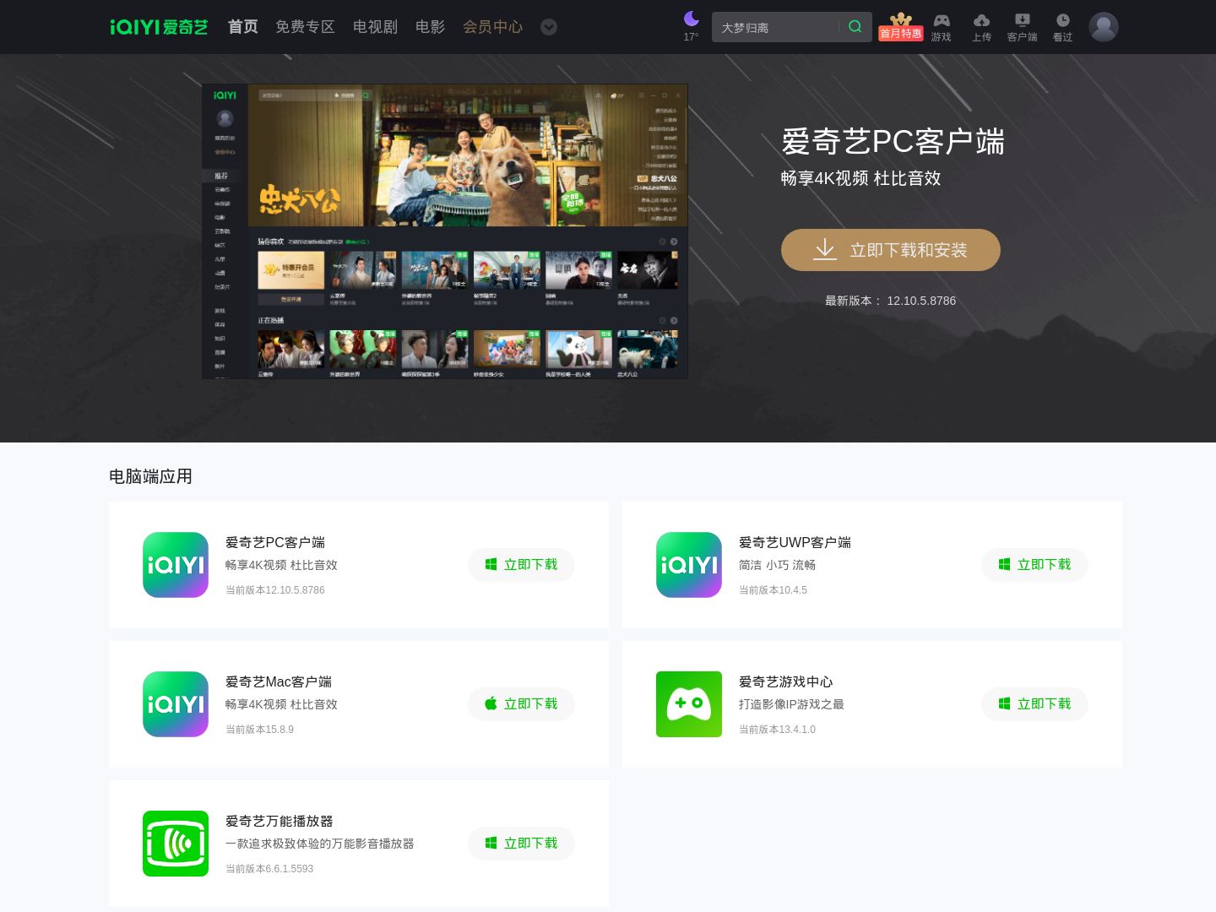Image resolution: width=1216 pixels, height=912 pixels.
Task: Click the 爱奇艺万能播放器 title text
Action: click(279, 821)
